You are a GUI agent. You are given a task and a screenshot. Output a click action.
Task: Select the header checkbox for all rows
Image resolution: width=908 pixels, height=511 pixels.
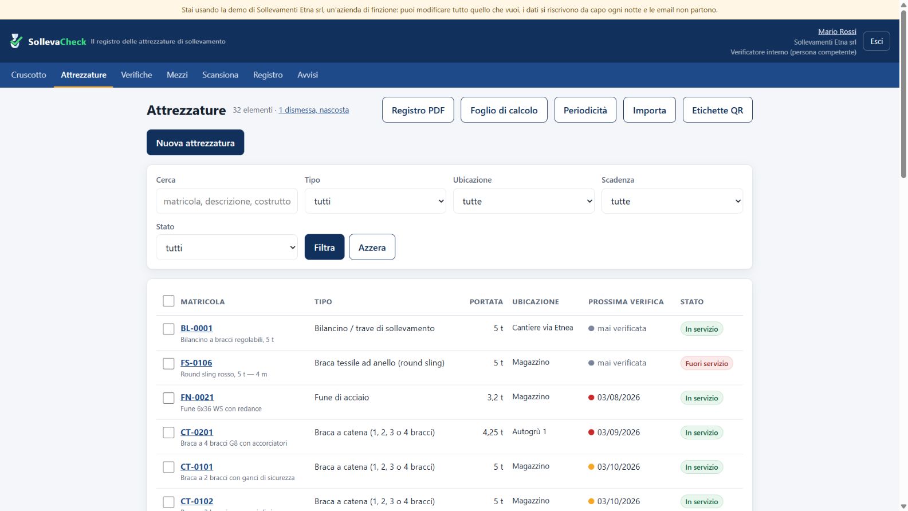pyautogui.click(x=168, y=301)
